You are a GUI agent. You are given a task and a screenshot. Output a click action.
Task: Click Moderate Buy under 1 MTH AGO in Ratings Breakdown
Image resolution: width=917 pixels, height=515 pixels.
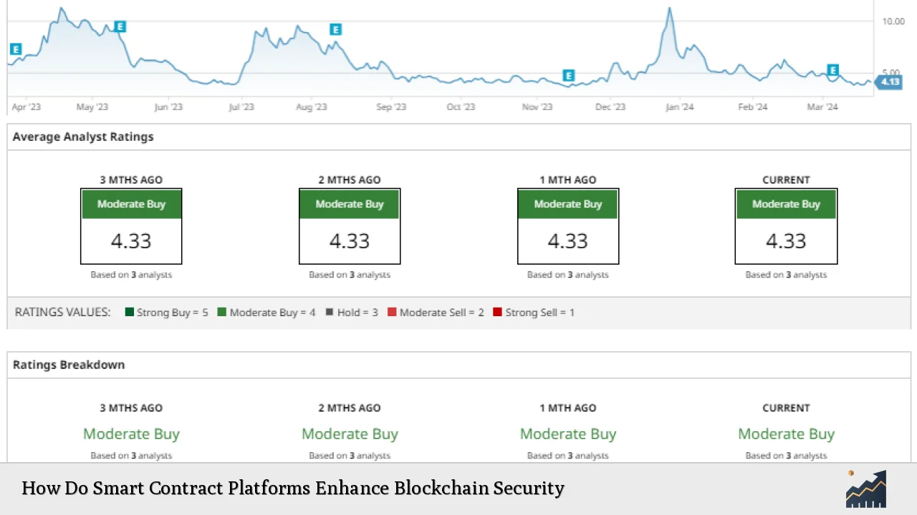click(x=568, y=434)
